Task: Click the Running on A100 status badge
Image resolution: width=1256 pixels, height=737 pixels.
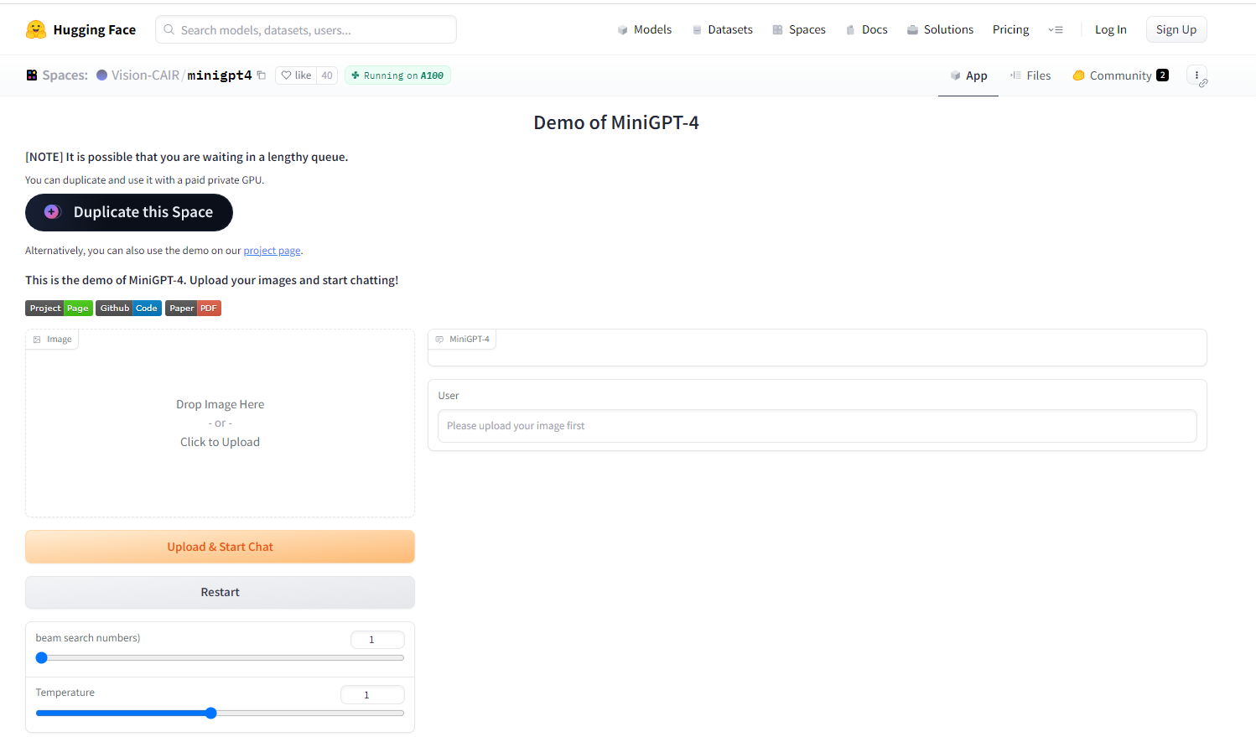Action: [397, 75]
